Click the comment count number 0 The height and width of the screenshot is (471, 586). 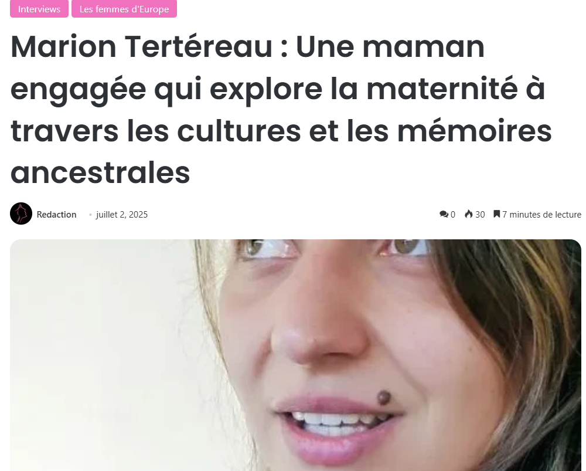click(x=453, y=214)
